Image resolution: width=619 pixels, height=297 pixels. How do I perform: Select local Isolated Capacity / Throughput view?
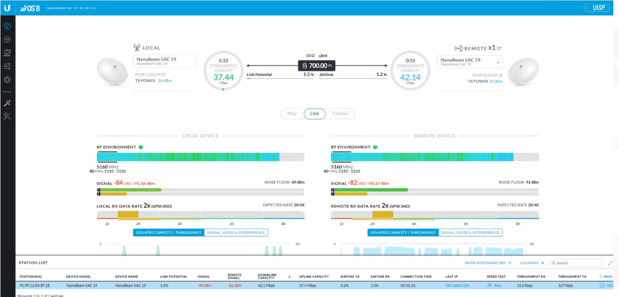pyautogui.click(x=168, y=233)
